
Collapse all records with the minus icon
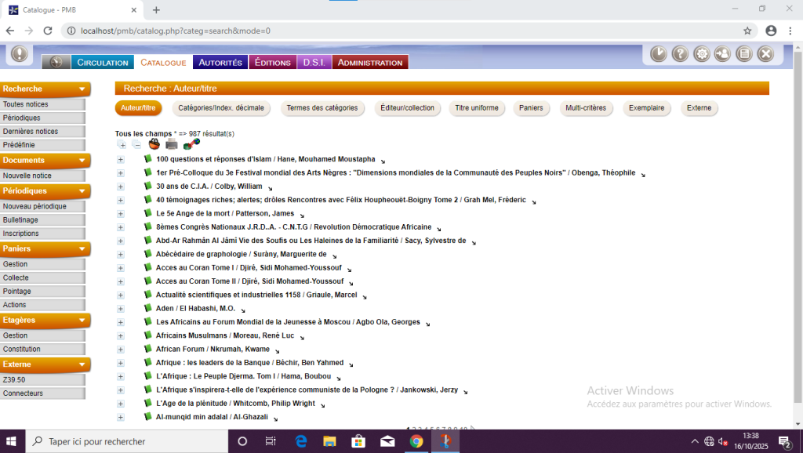[136, 145]
